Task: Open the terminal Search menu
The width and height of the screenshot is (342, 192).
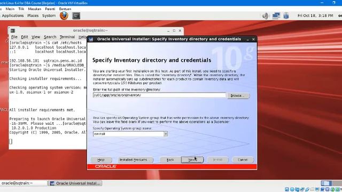Action: coord(50,37)
